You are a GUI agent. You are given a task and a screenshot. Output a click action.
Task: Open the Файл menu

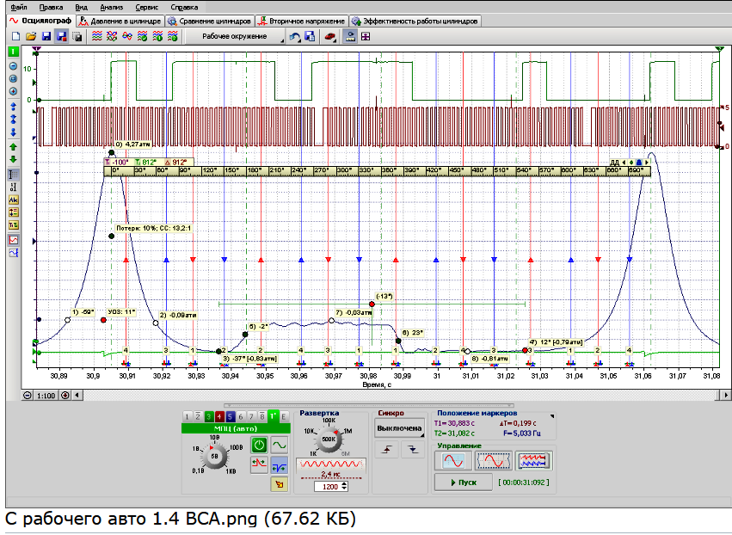[19, 7]
